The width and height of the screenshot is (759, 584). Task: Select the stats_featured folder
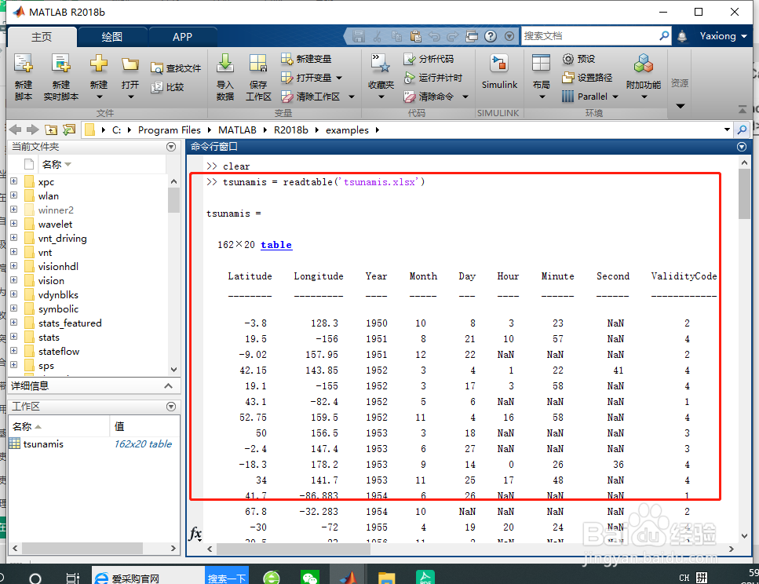pos(70,323)
